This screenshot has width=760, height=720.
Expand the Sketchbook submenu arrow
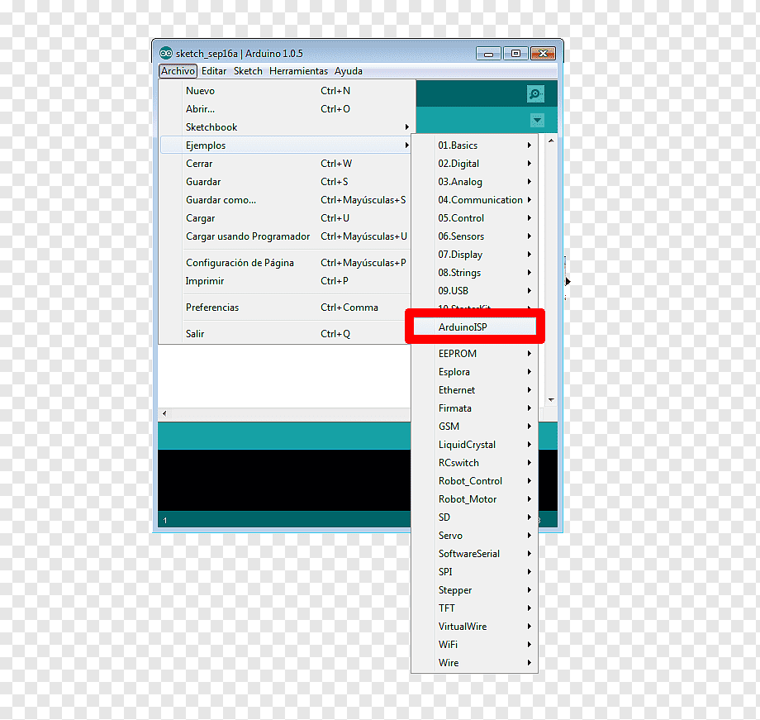pyautogui.click(x=406, y=127)
